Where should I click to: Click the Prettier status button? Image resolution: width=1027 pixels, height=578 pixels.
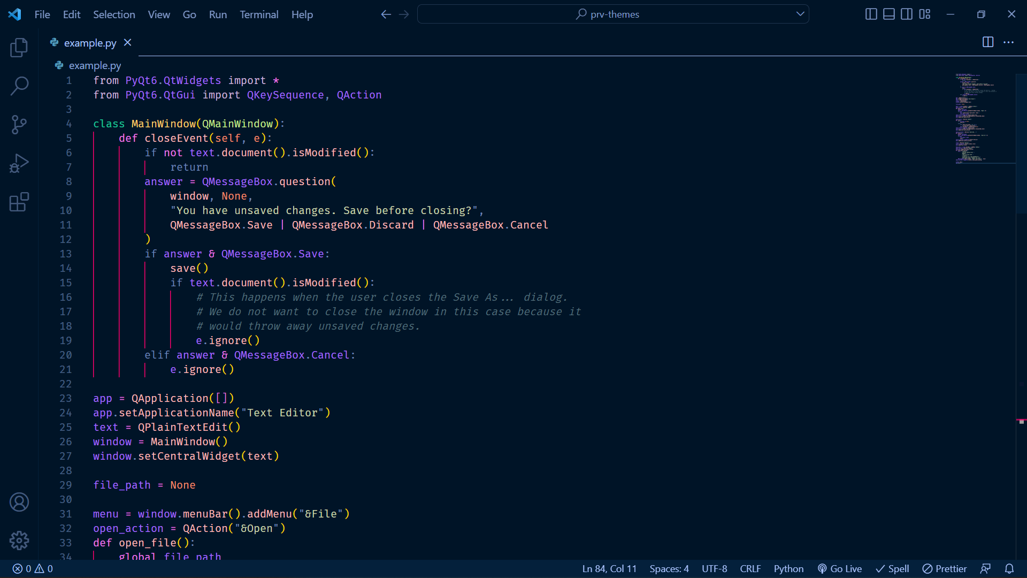[x=945, y=569]
